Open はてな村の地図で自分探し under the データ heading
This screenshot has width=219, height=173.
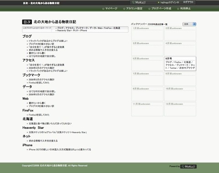click(42, 92)
